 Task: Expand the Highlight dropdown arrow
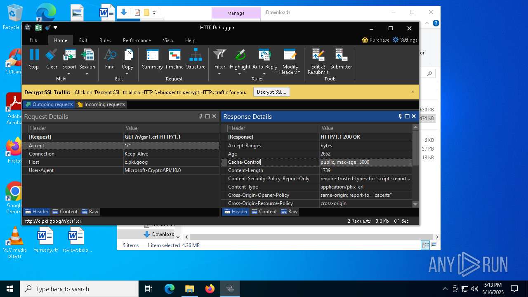tap(240, 74)
